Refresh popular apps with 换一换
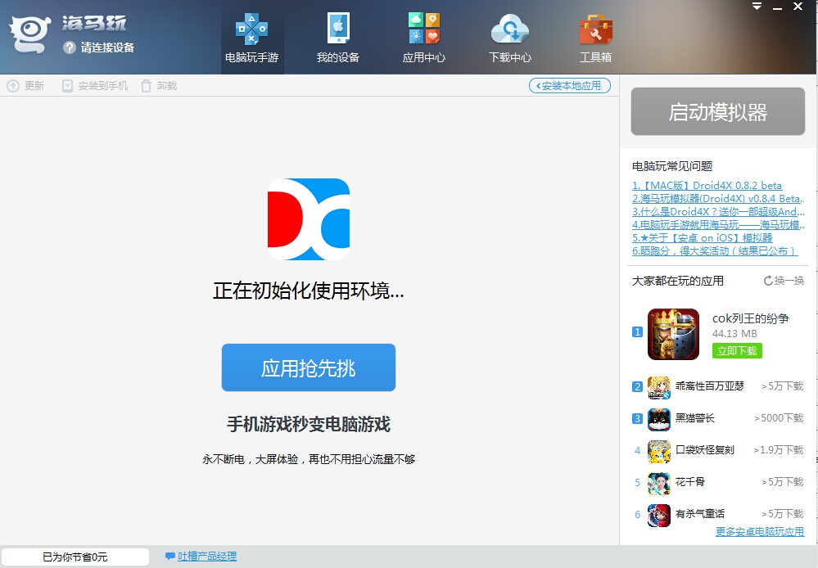The width and height of the screenshot is (818, 568). pyautogui.click(x=784, y=281)
